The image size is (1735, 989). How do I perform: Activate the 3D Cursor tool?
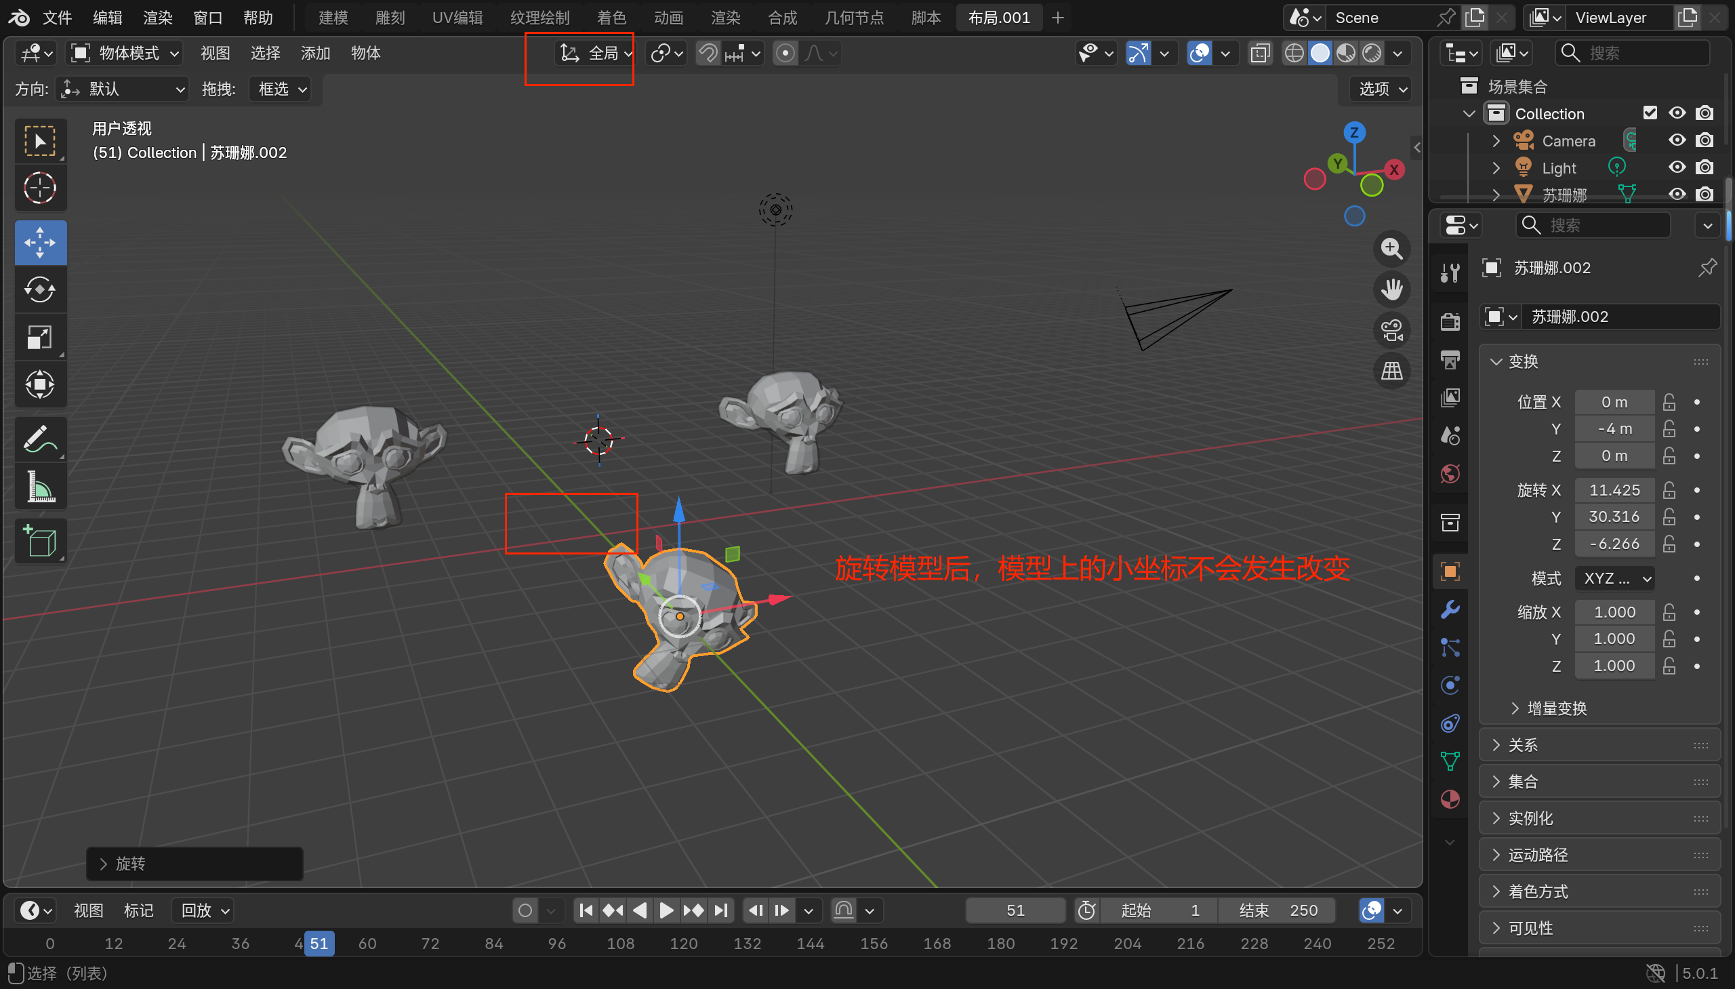pyautogui.click(x=40, y=188)
